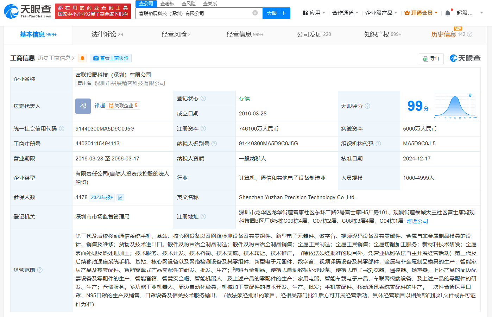This screenshot has width=492, height=317.
Task: Click the help icon next to 注册资本
Action: click(x=203, y=129)
